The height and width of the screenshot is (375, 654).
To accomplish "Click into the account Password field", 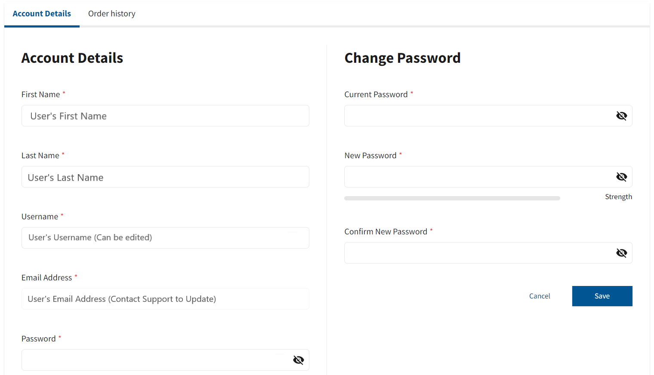I will pyautogui.click(x=155, y=360).
